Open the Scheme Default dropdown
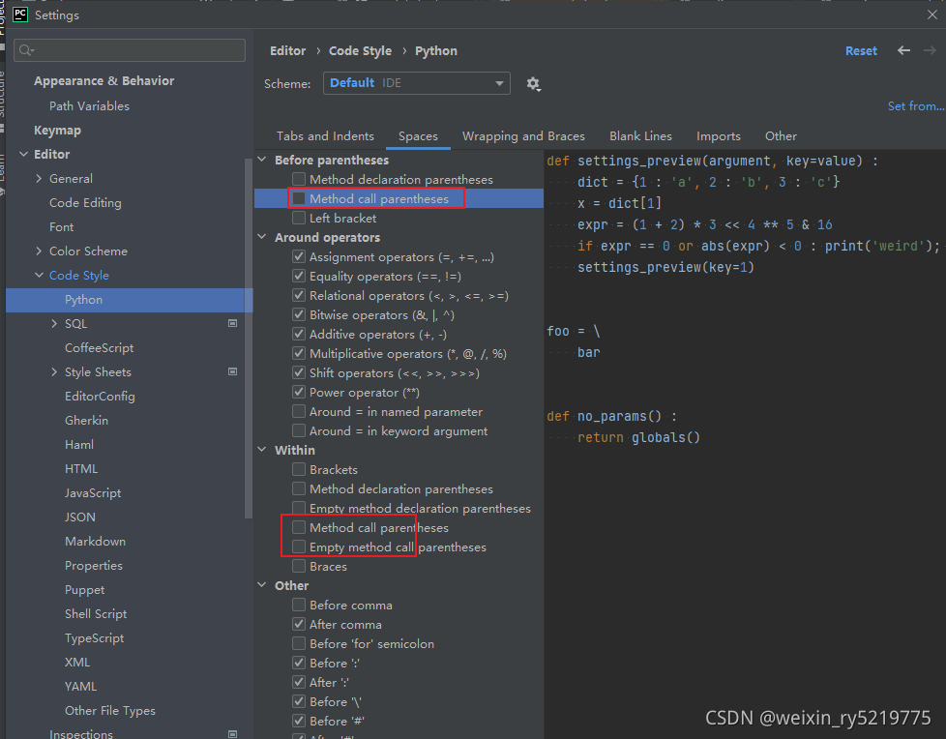This screenshot has width=946, height=739. pyautogui.click(x=417, y=83)
